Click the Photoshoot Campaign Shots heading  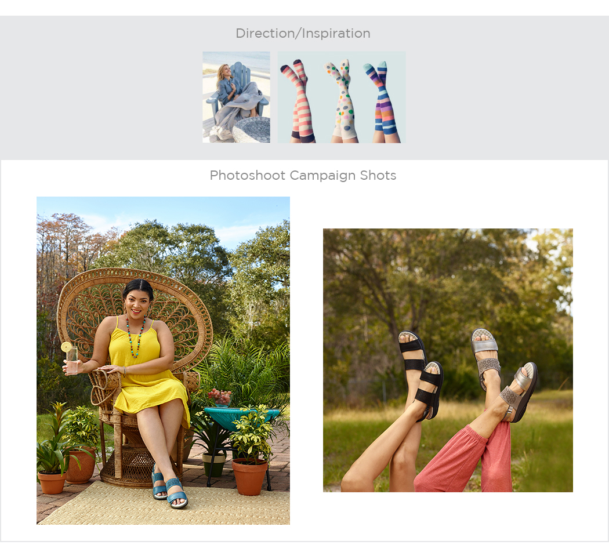[303, 176]
